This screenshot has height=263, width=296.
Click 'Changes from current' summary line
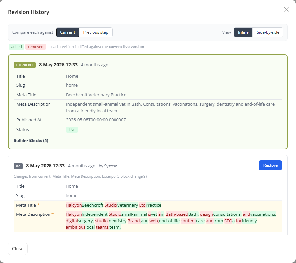tap(80, 176)
